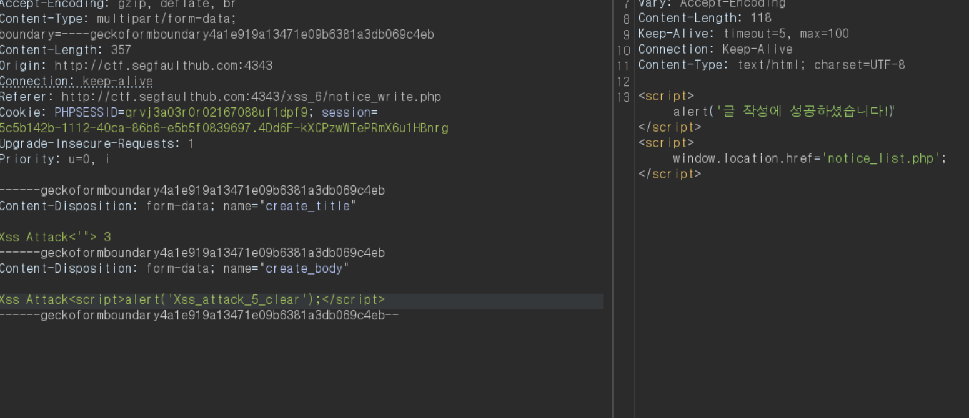
Task: Click the Upgrade-Insecure-Requests: 1 header
Action: pos(97,143)
